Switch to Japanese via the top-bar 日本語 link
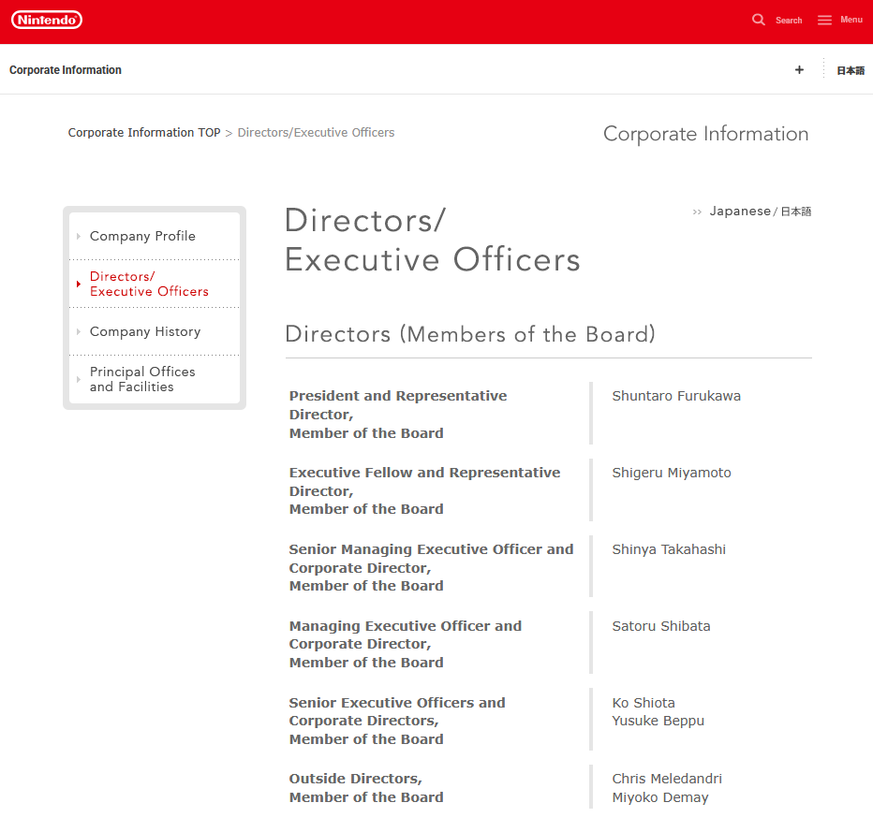The height and width of the screenshot is (832, 873). (x=851, y=70)
